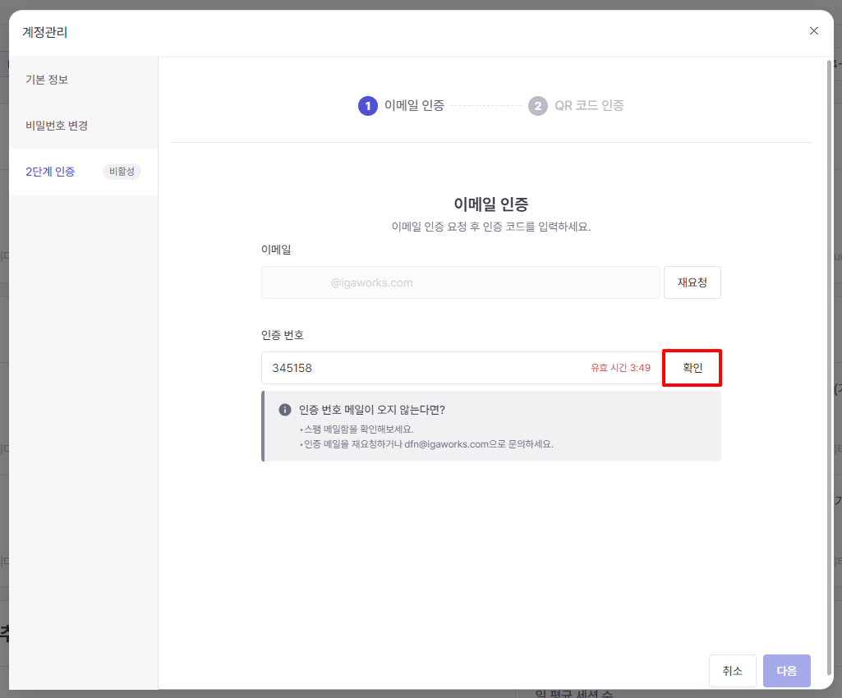Click the 이메일 address input field

(460, 282)
